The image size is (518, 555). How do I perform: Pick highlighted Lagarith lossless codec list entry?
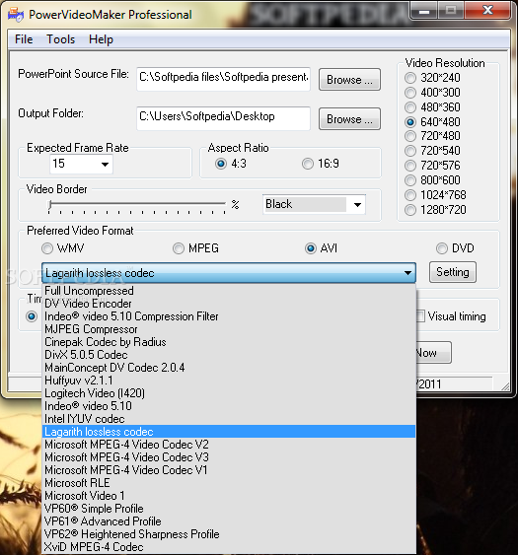(229, 432)
